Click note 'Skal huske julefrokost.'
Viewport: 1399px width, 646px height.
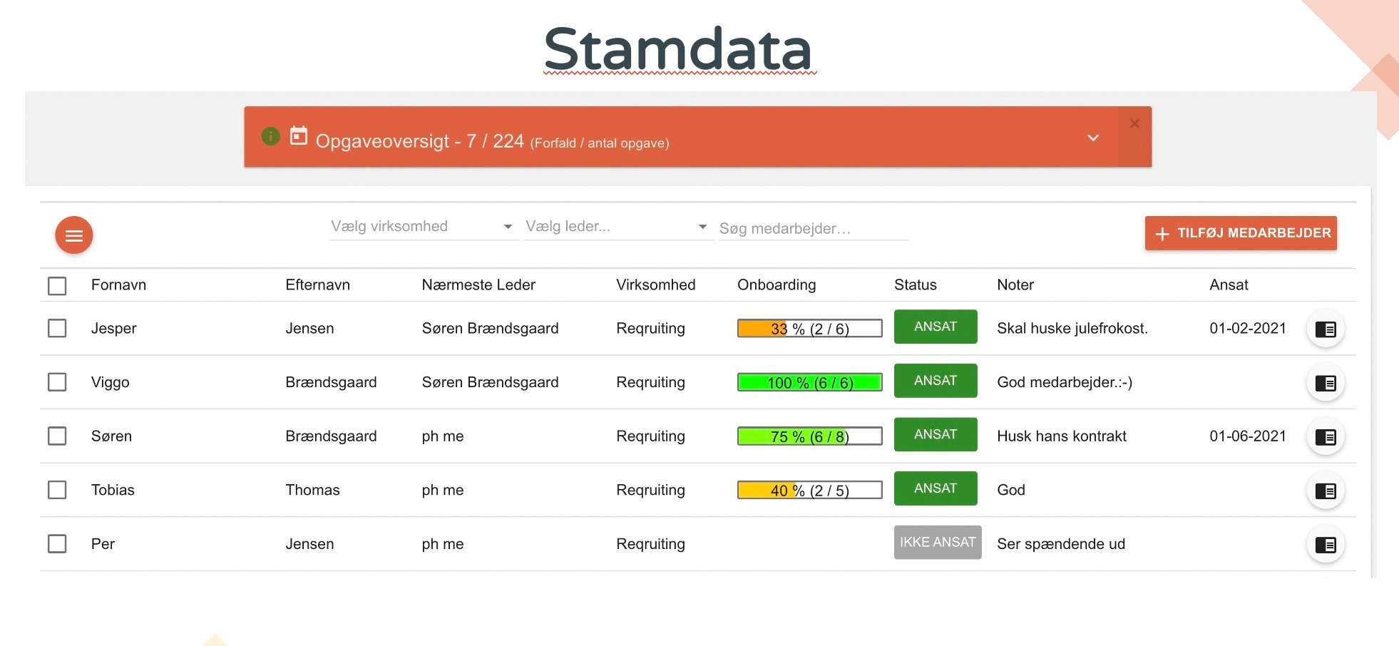click(1072, 328)
